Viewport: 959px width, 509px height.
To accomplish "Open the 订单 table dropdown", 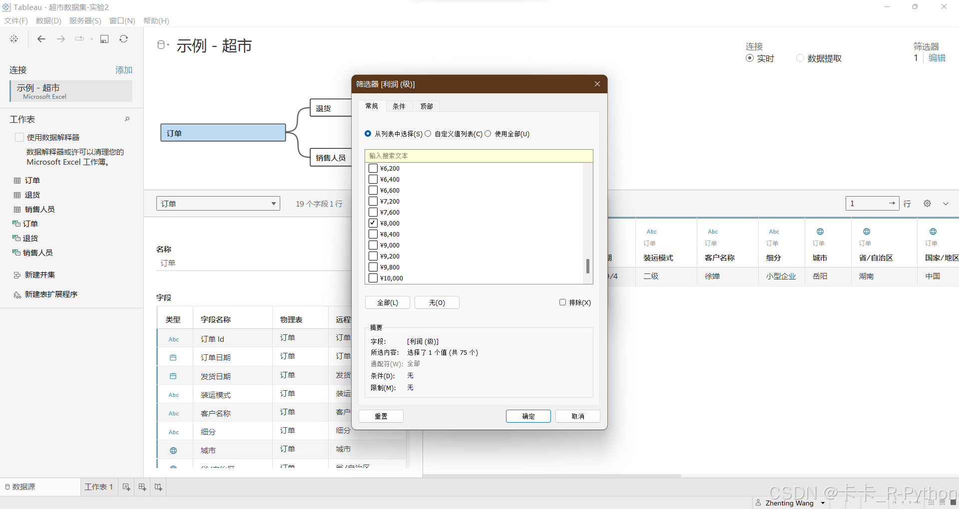I will coord(218,204).
